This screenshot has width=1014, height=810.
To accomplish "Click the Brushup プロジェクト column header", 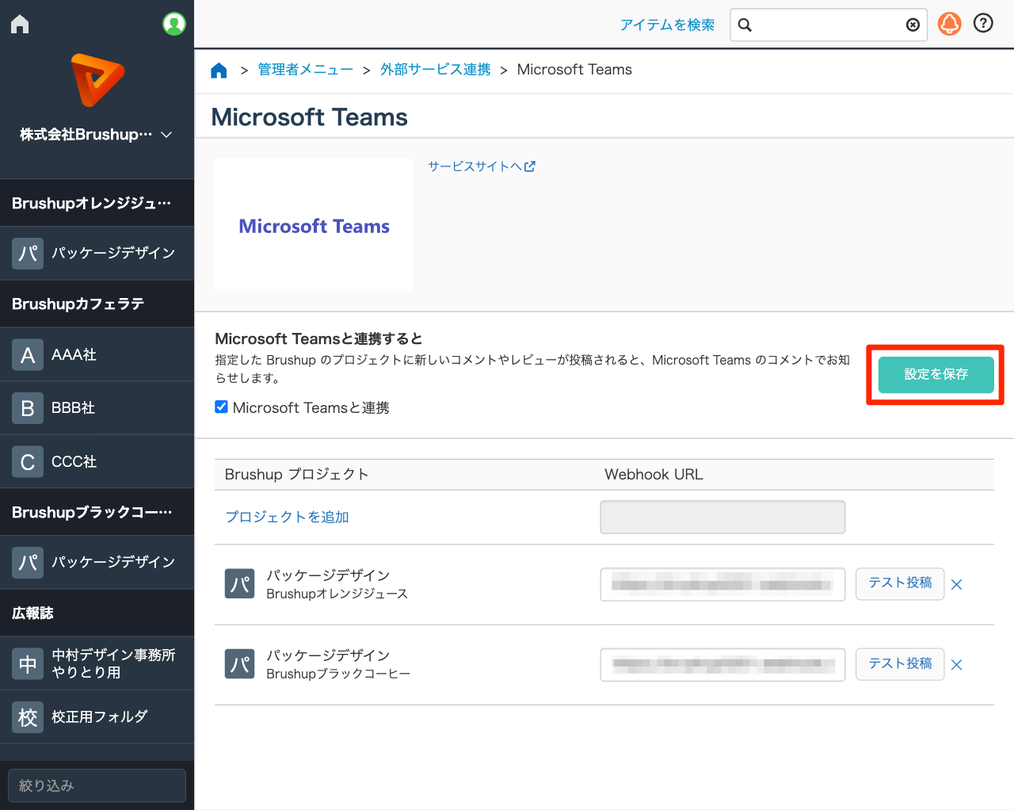I will point(297,475).
